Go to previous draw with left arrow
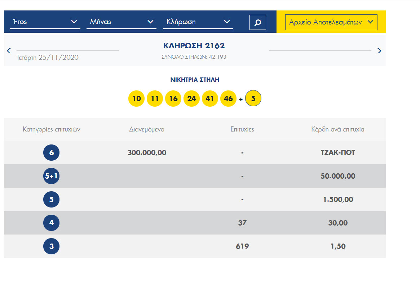The width and height of the screenshot is (420, 281). pos(9,51)
